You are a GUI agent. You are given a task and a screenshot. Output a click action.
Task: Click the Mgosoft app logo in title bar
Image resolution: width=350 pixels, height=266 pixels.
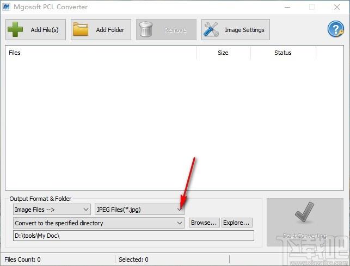(6, 7)
